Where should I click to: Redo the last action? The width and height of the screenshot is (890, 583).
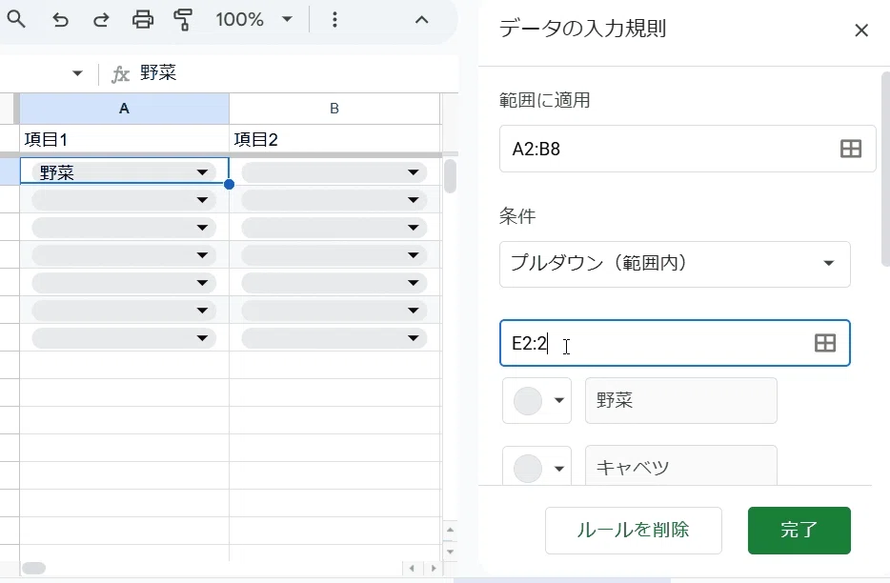pos(101,20)
